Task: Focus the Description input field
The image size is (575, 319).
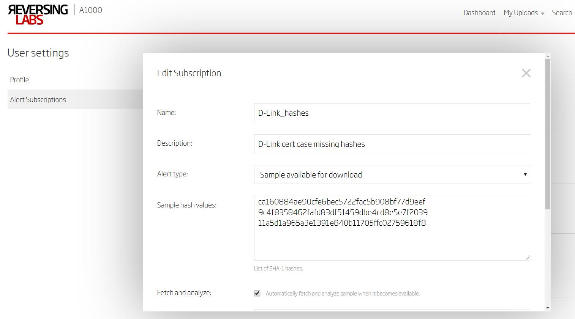Action: coord(391,144)
